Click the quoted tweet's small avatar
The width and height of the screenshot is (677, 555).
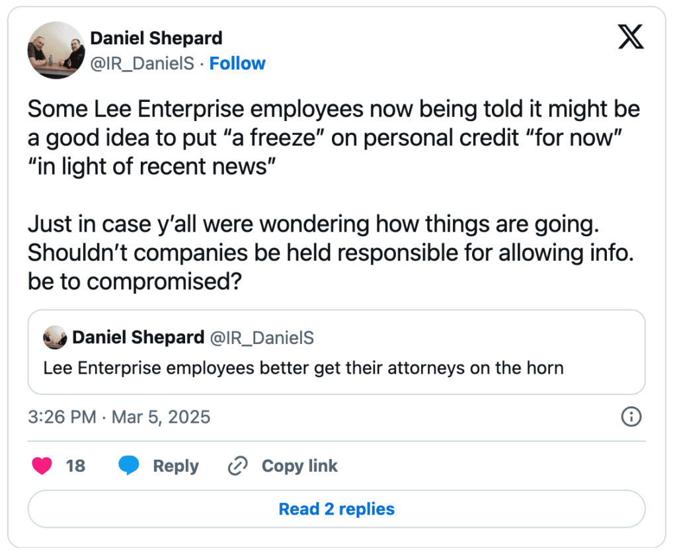coord(55,337)
